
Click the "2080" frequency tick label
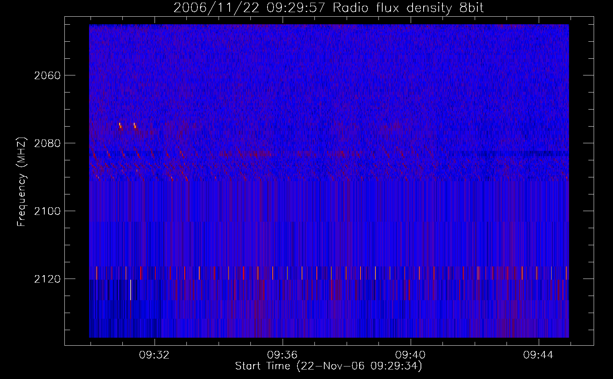(x=47, y=143)
